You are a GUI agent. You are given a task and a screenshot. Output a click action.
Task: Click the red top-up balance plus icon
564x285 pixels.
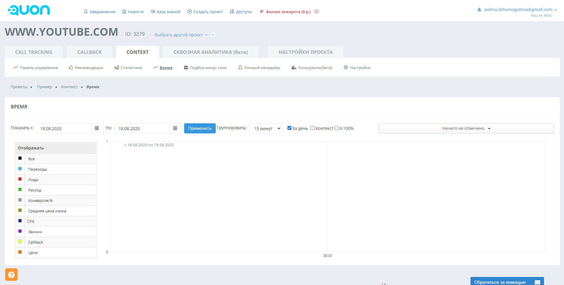click(317, 11)
